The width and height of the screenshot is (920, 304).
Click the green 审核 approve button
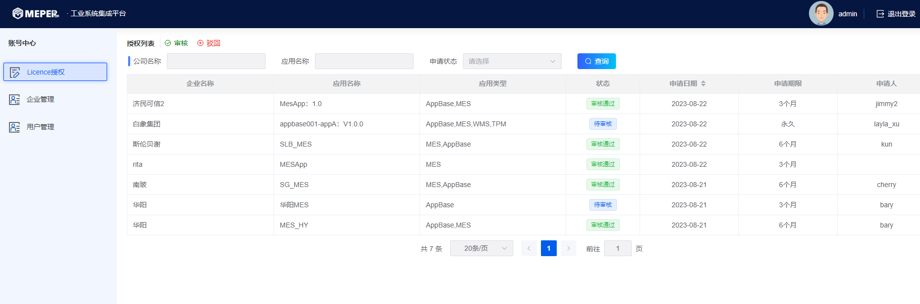click(x=177, y=43)
